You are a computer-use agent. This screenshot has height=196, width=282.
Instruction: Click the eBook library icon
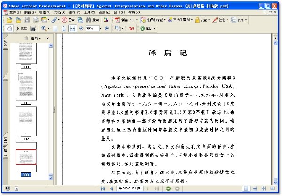(x=106, y=20)
